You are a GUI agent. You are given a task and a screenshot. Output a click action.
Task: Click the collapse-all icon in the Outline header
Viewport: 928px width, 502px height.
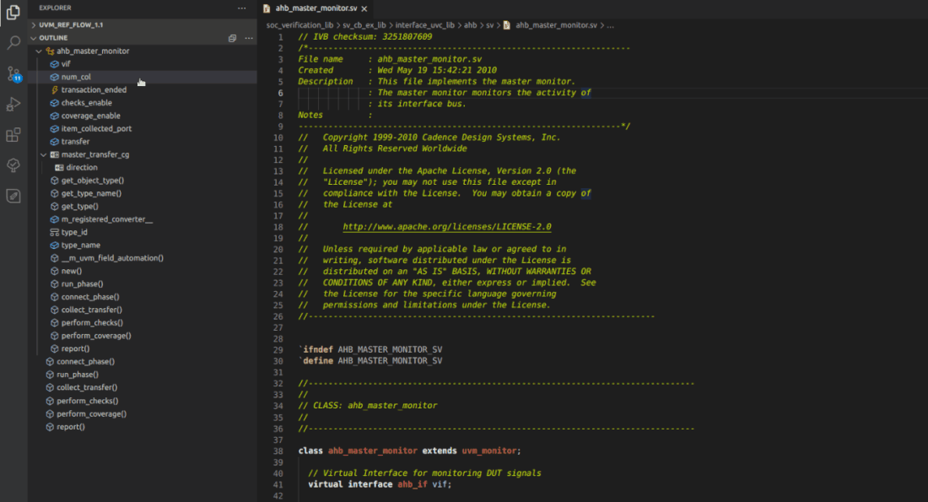click(233, 37)
